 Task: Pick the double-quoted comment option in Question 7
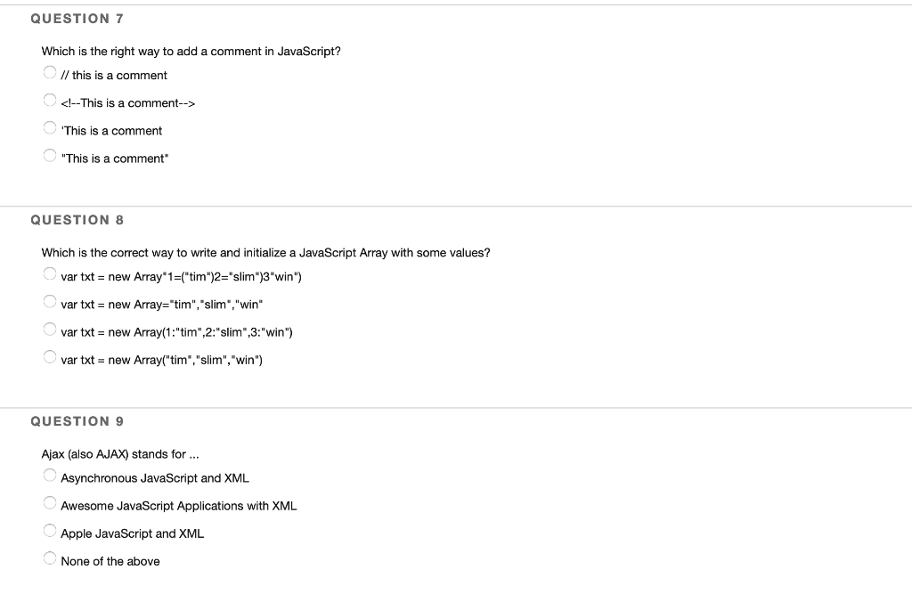50,155
